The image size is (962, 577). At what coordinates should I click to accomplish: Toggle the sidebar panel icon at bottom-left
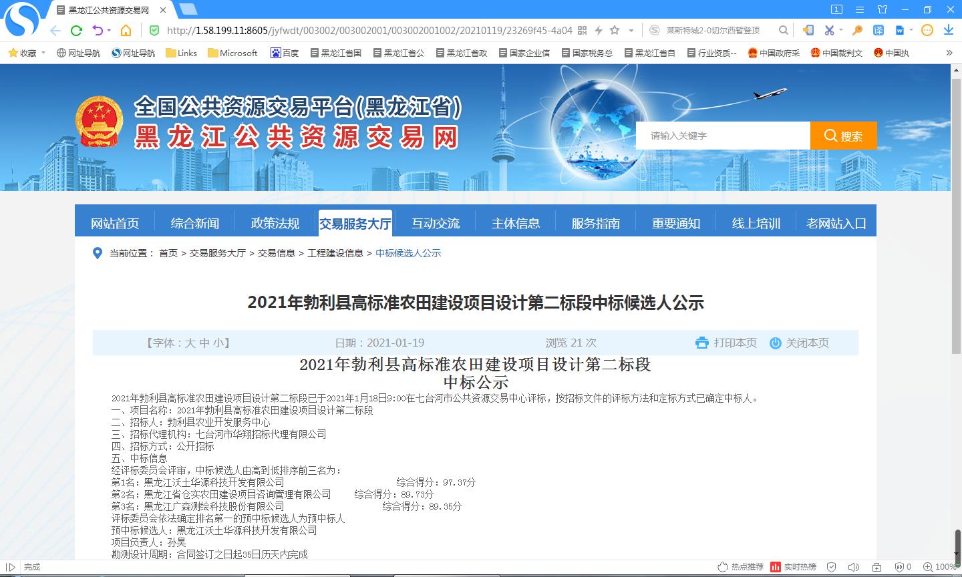pyautogui.click(x=10, y=567)
